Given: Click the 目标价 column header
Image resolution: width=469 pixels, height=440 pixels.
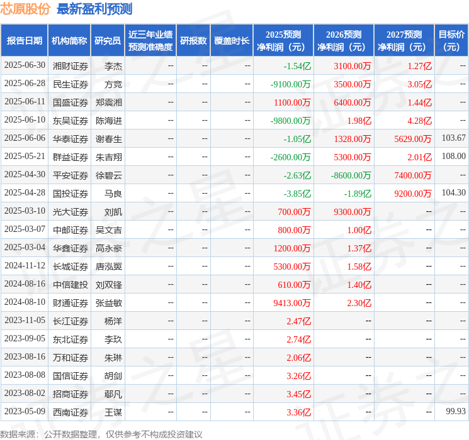Looking at the screenshot, I should tap(451, 40).
